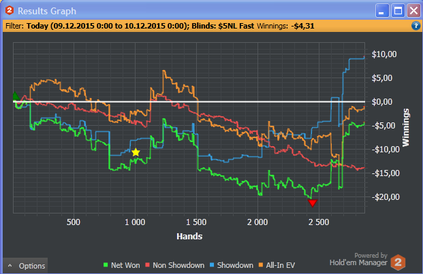423x274 pixels.
Task: Click the 500 hands axis label
Action: click(74, 222)
